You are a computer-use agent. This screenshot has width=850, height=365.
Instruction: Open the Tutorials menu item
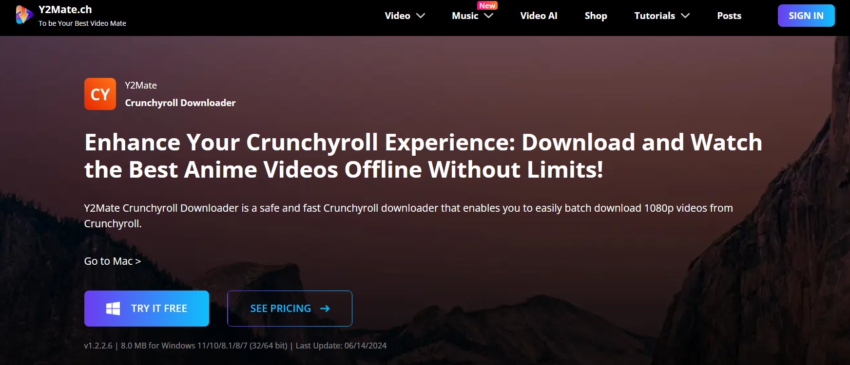(655, 16)
